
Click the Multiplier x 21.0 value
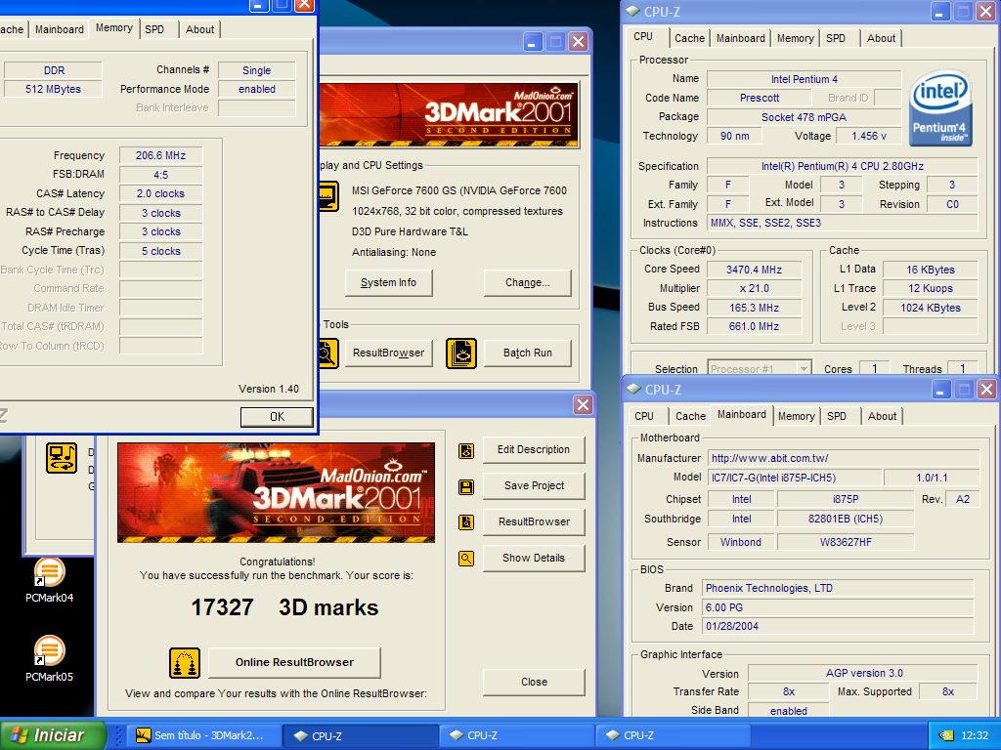754,288
